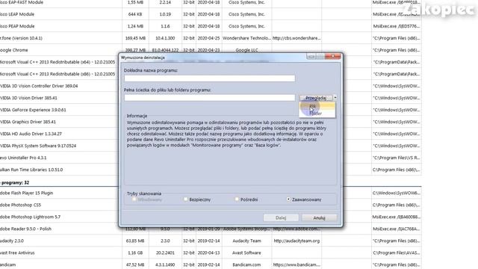The height and width of the screenshot is (269, 478).
Task: Click the 169,45 MB size cell
Action: (135, 38)
